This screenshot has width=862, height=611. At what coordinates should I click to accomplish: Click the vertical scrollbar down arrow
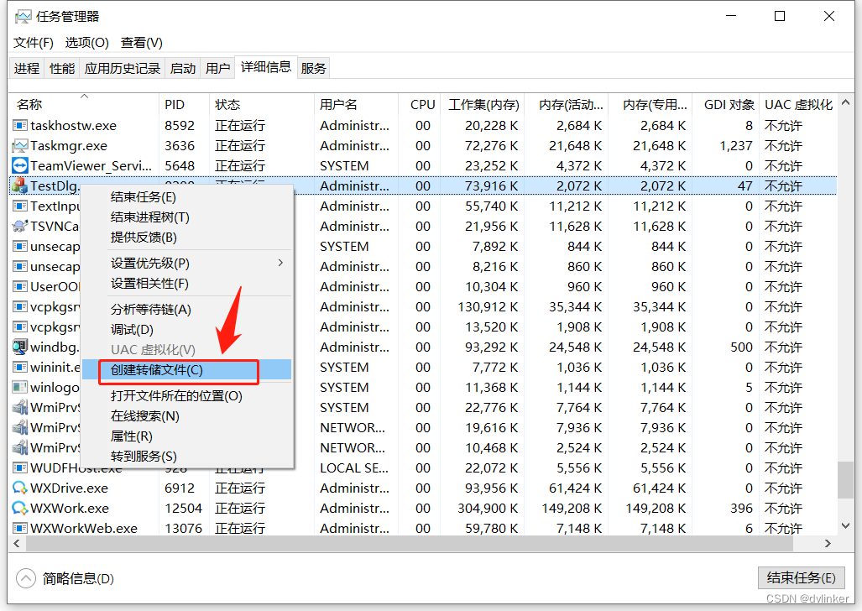[x=845, y=526]
